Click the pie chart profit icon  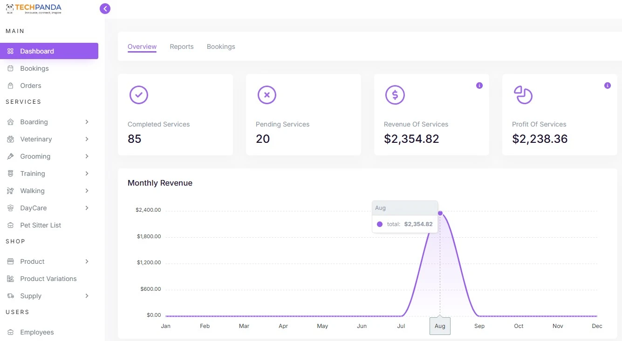pyautogui.click(x=523, y=95)
